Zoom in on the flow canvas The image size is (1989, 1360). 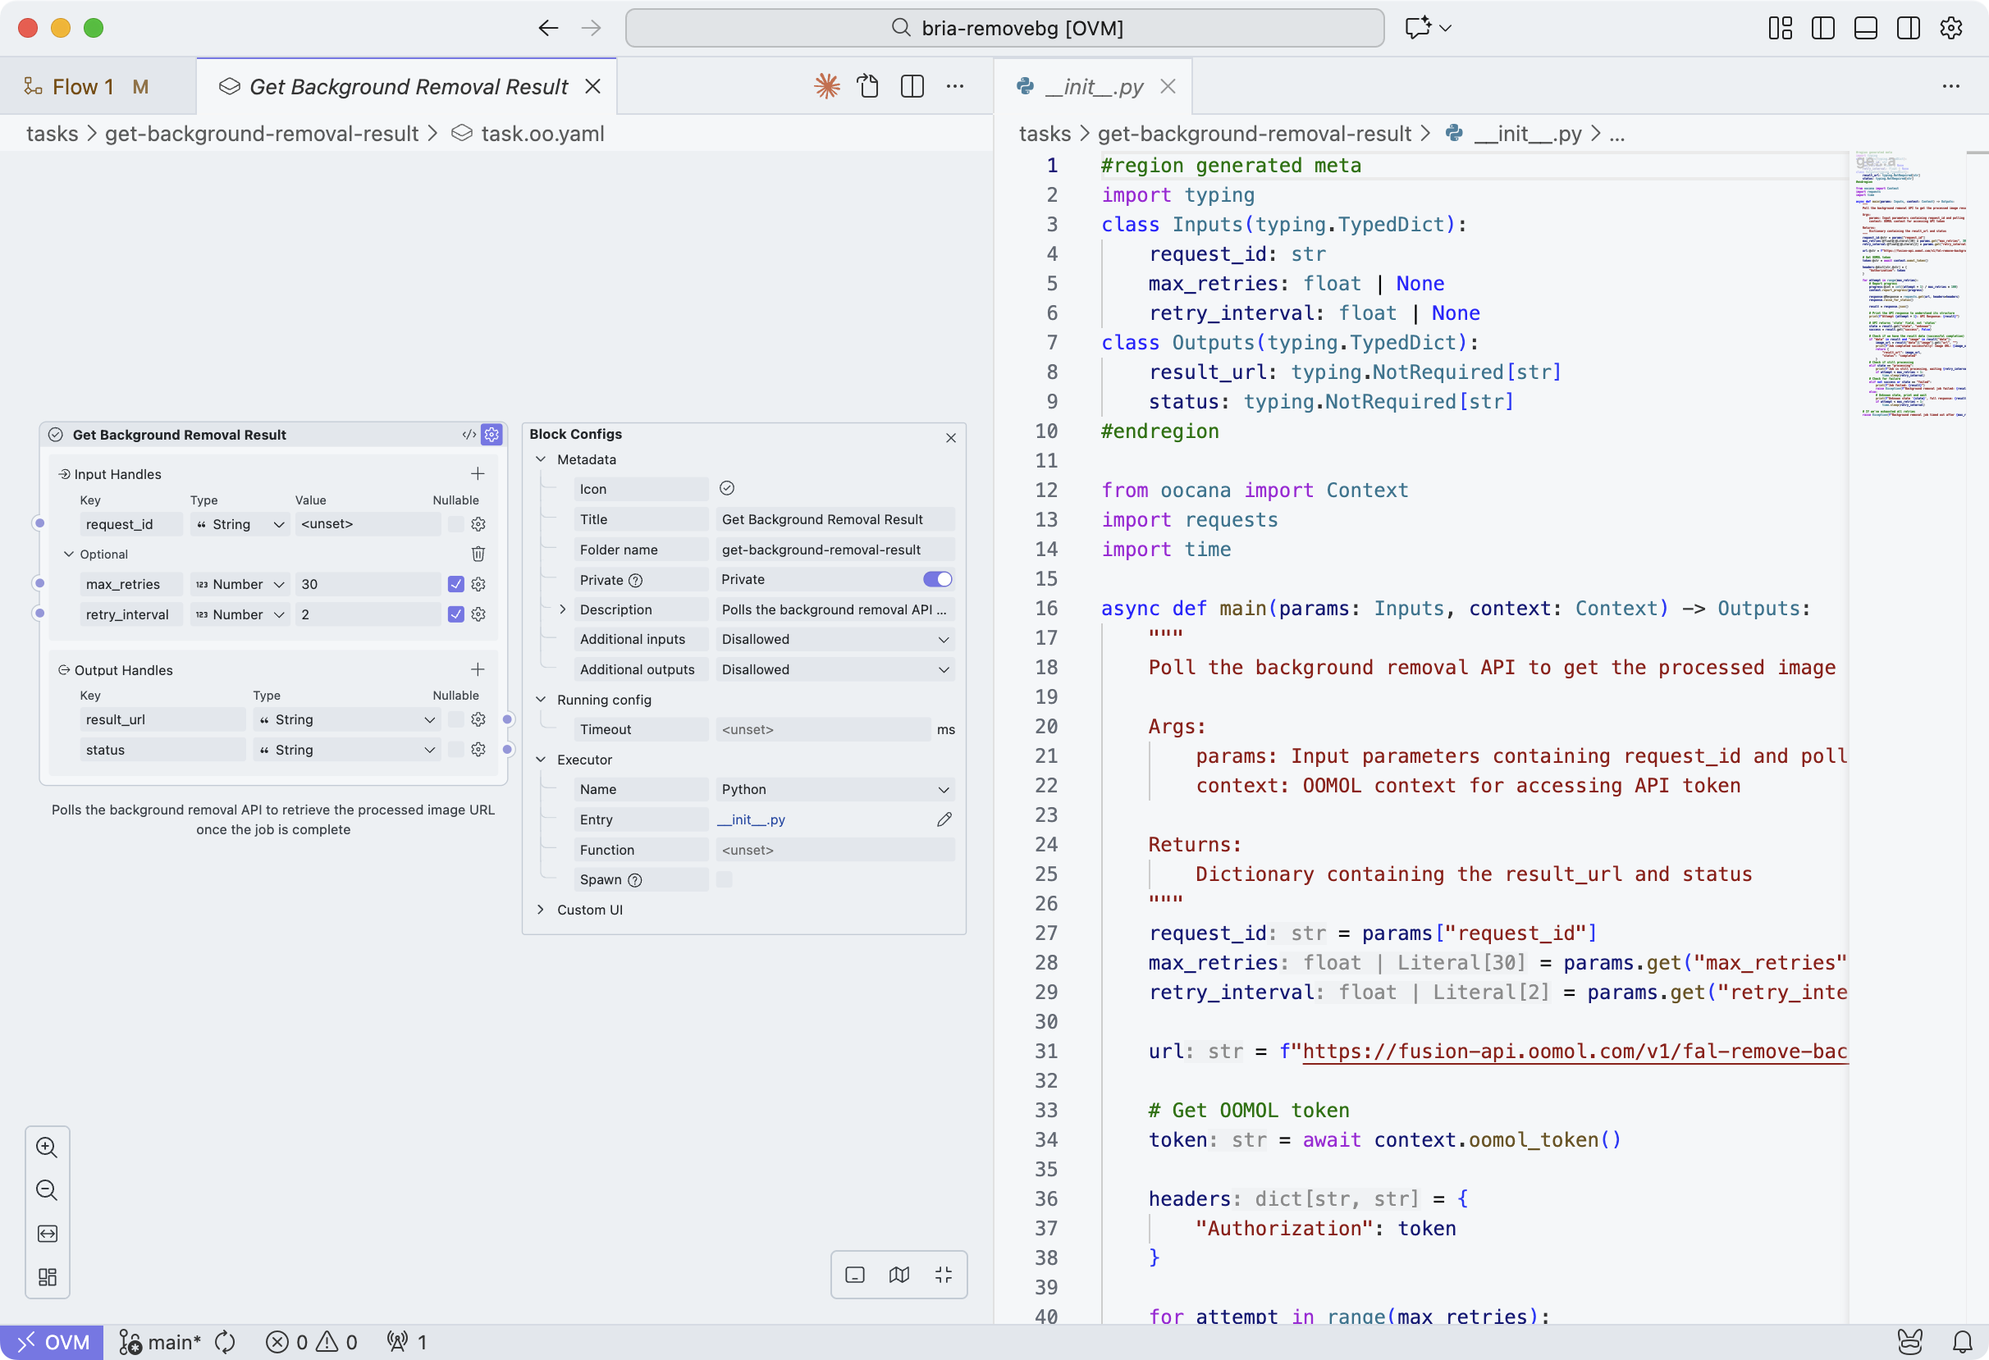[x=47, y=1147]
